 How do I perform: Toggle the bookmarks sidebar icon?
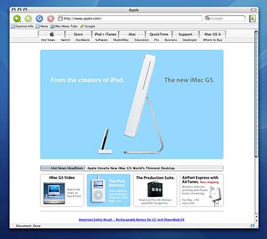pyautogui.click(x=252, y=18)
